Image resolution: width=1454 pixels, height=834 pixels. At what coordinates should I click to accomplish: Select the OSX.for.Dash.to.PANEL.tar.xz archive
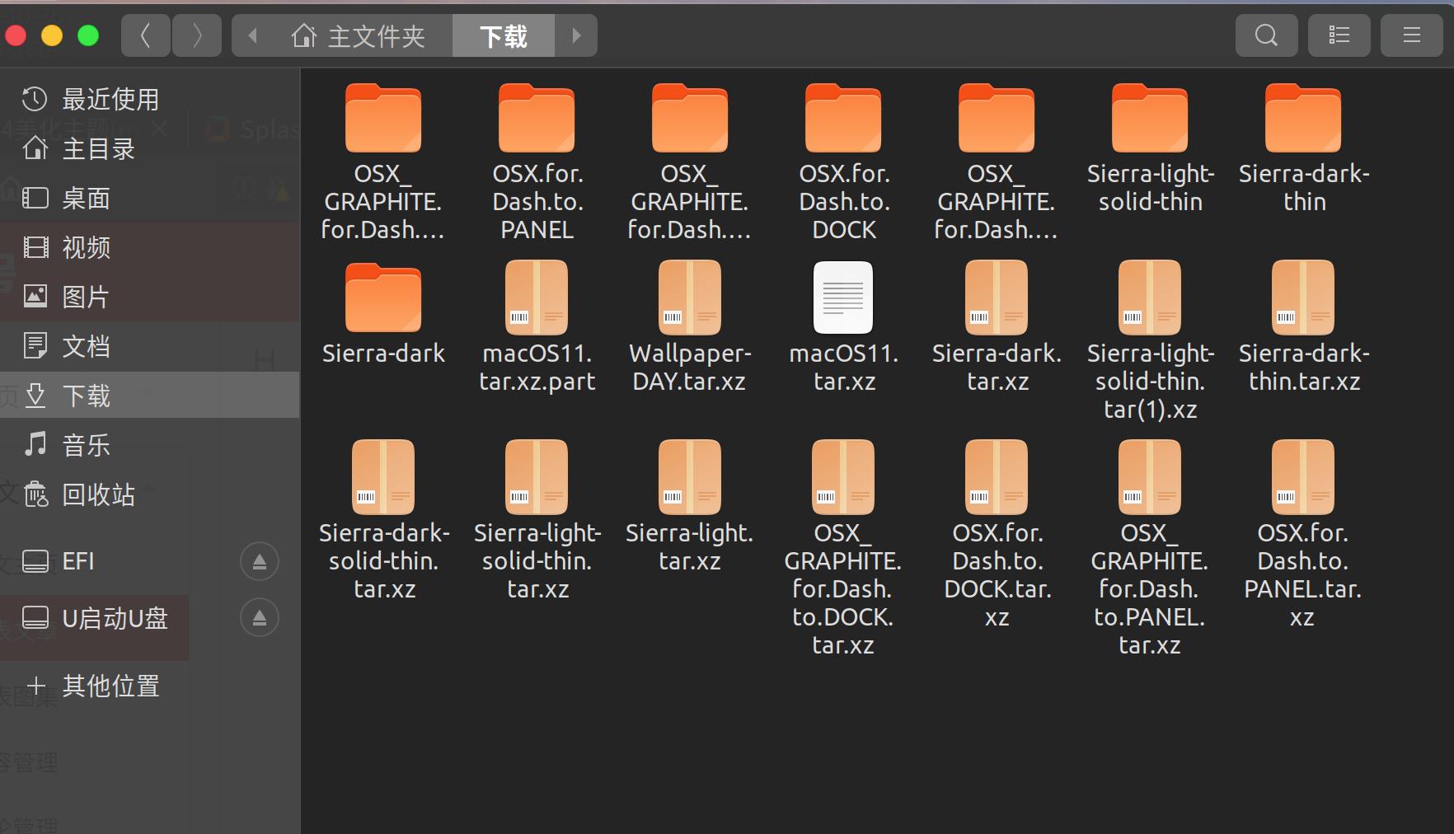click(1303, 535)
